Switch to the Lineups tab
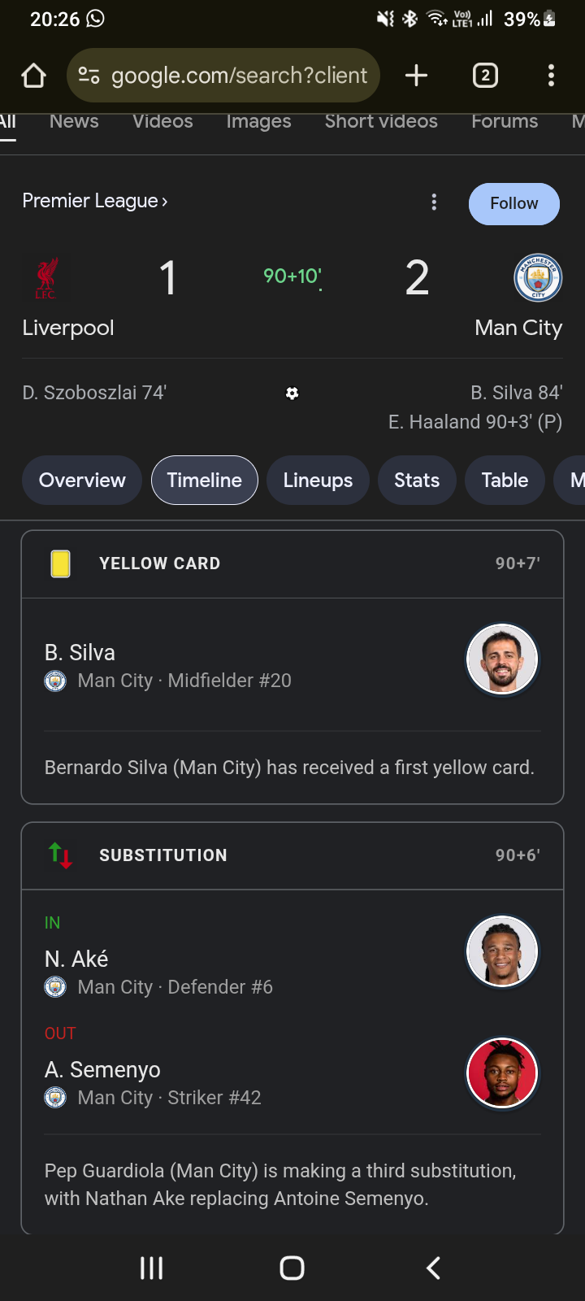The image size is (585, 1301). click(318, 481)
